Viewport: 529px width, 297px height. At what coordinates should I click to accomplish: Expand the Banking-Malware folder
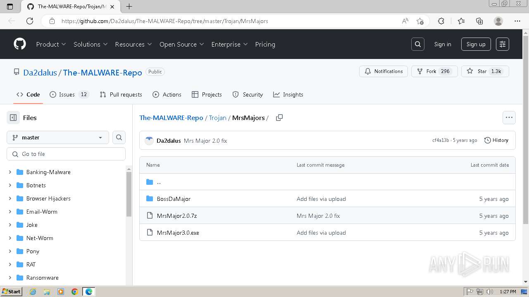(10, 172)
